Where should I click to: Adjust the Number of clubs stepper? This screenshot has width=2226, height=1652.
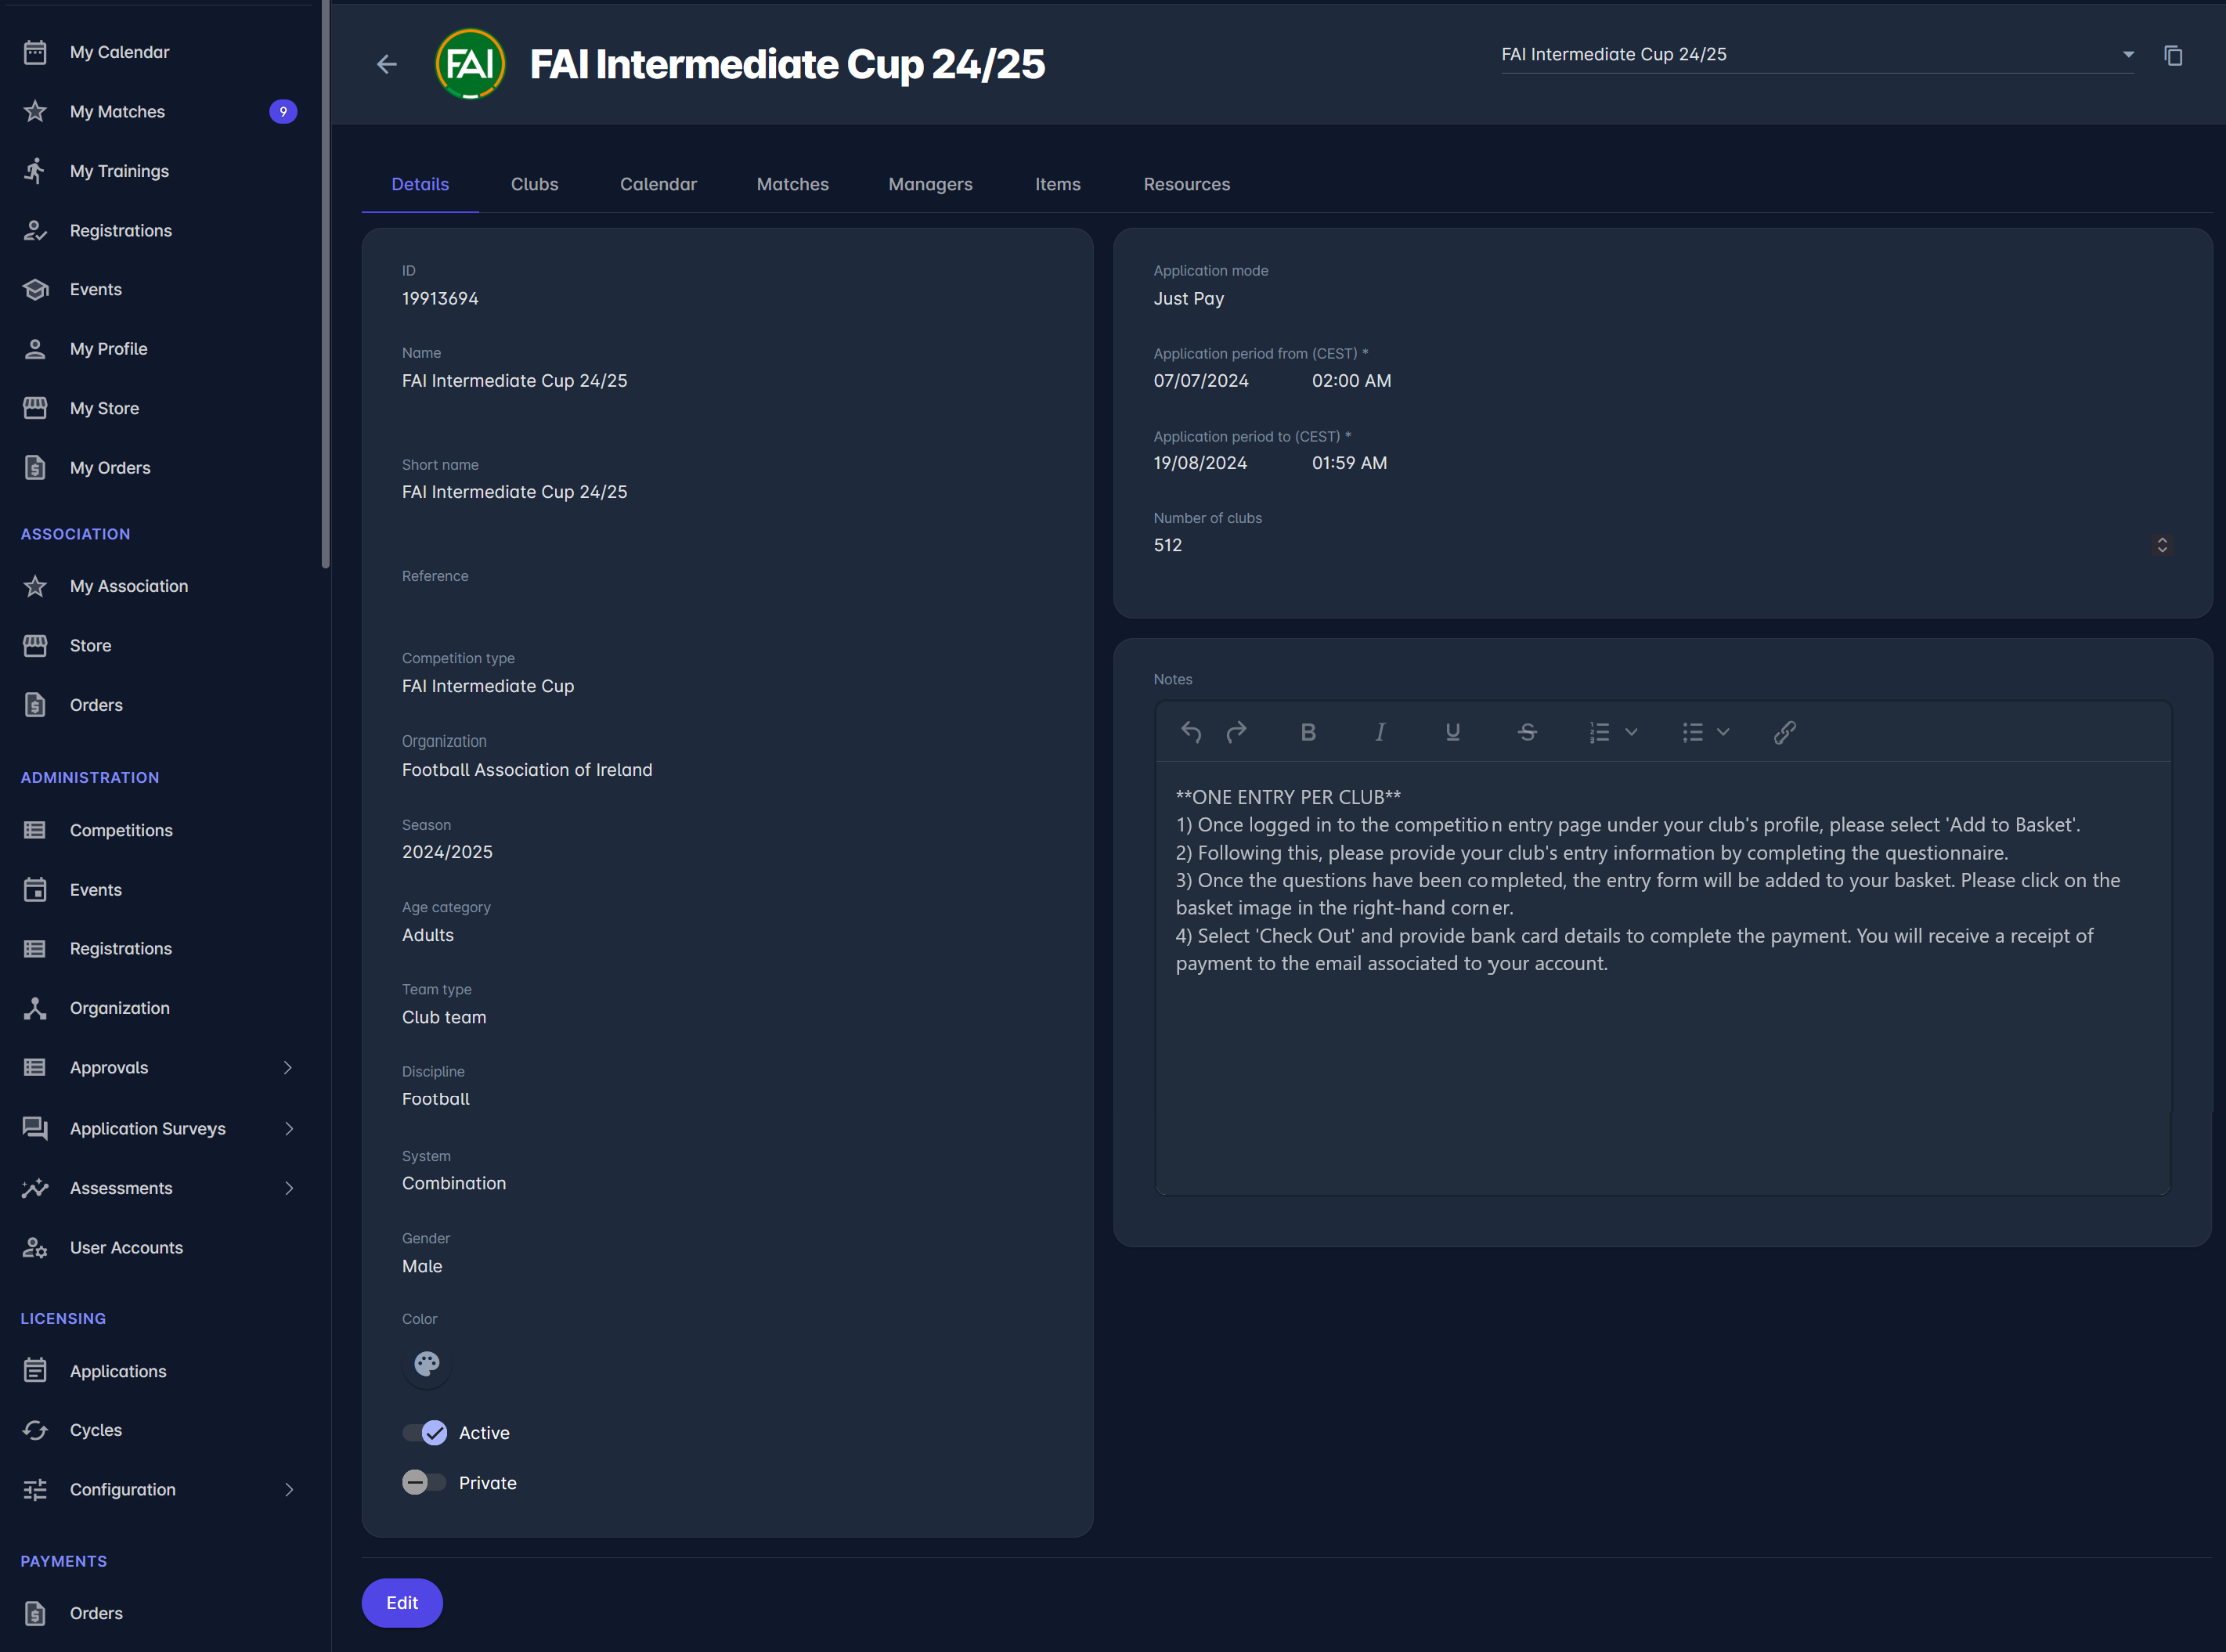[x=2162, y=545]
